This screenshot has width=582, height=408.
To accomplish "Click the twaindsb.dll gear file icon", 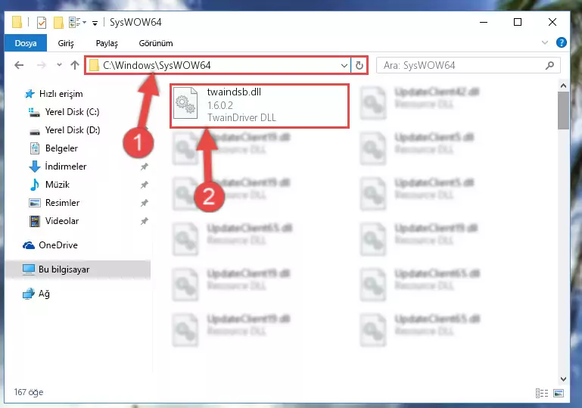I will point(185,103).
